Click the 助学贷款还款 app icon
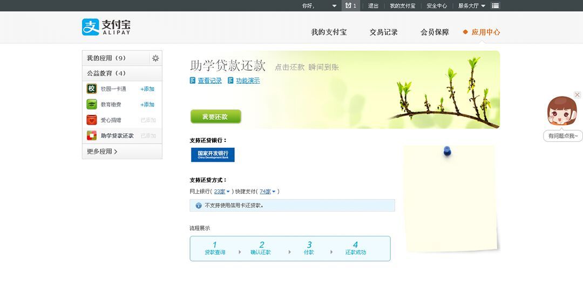This screenshot has height=306, width=583. (x=92, y=136)
